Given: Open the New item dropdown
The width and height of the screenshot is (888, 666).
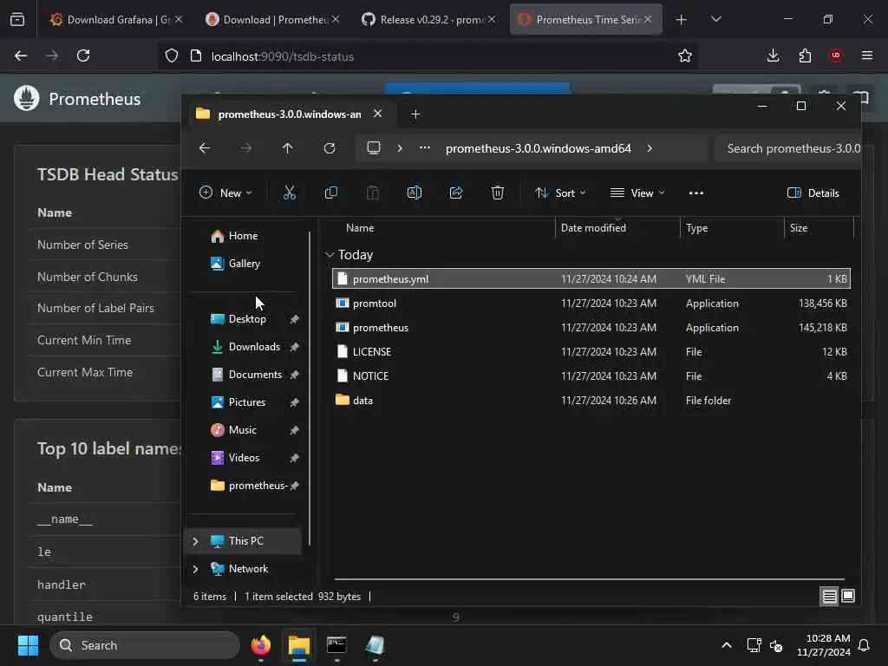Looking at the screenshot, I should tap(225, 193).
